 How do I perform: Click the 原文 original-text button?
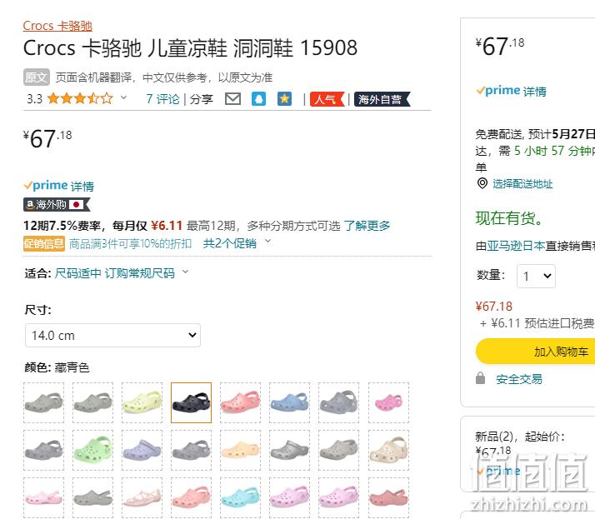(x=36, y=77)
